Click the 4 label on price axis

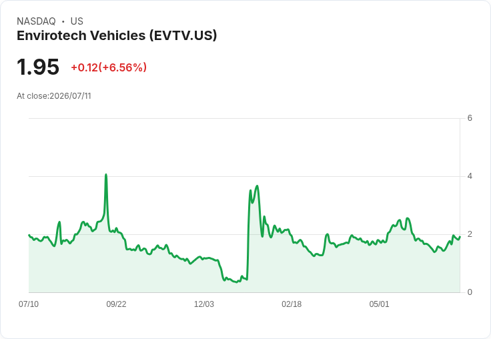pyautogui.click(x=470, y=176)
